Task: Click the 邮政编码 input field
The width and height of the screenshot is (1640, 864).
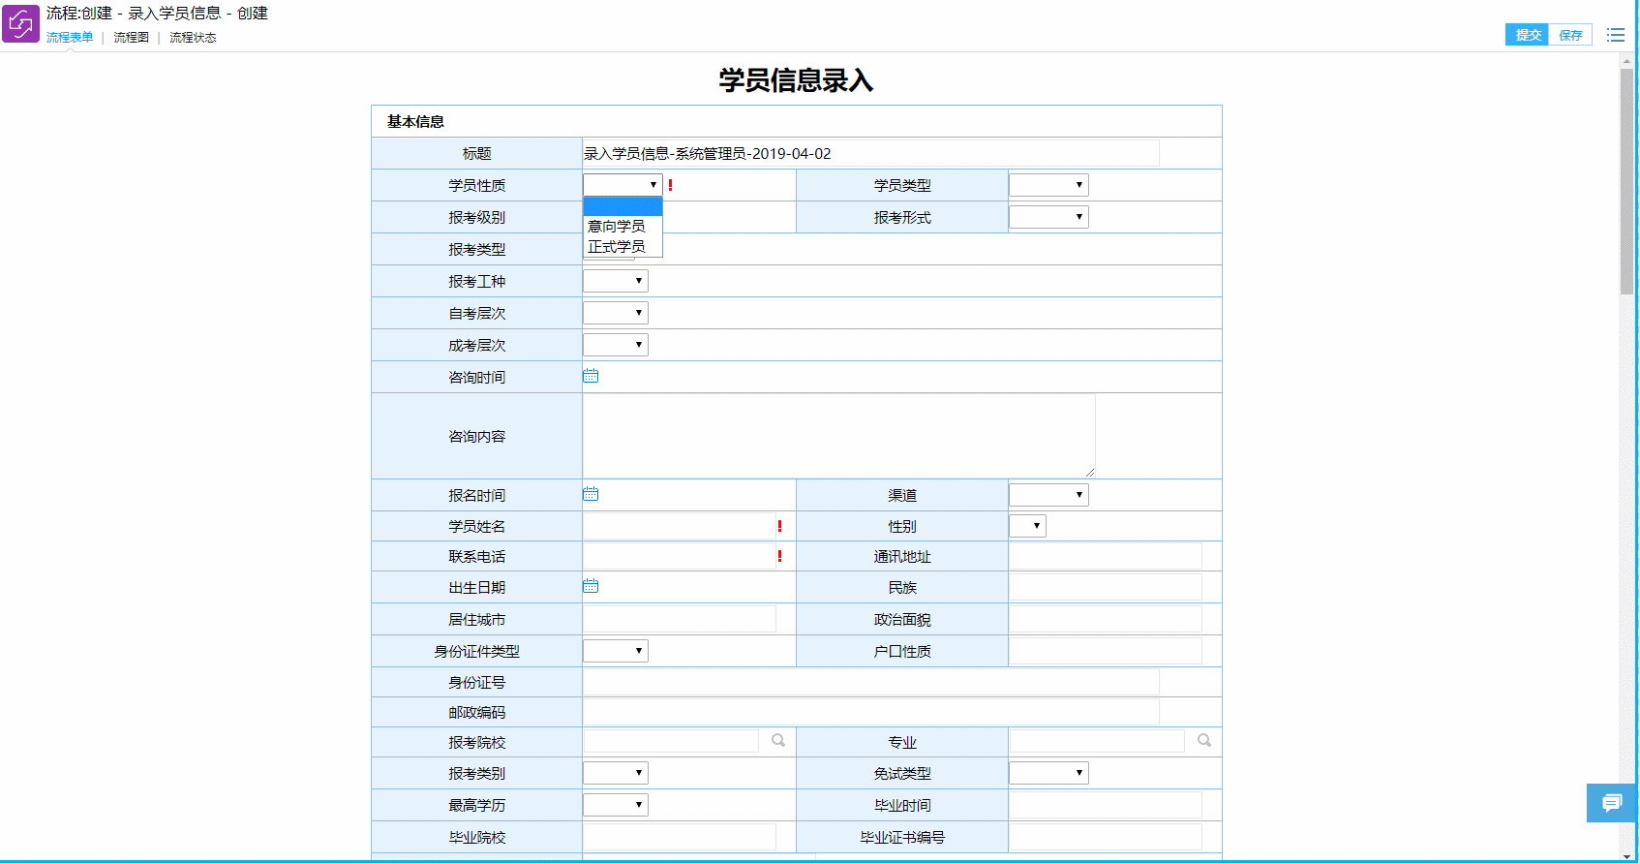Action: (x=871, y=712)
